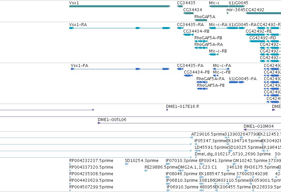Viewport: 281px width, 192px height.
Task: Select the IP08046.3prime EST label
Action: click(182, 174)
